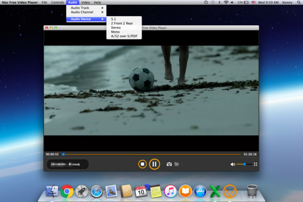Click the rmvb file name display
303x202 pixels.
pos(68,164)
